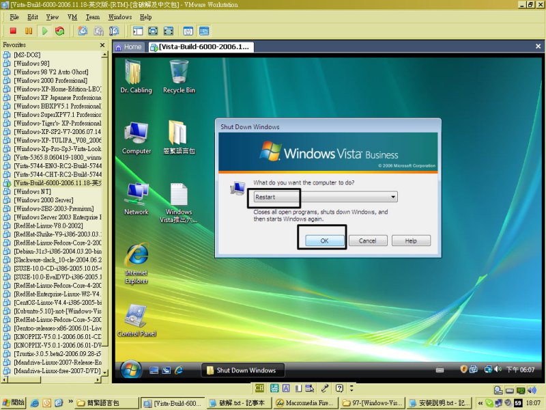Click the red Power Off toolbar icon
The width and height of the screenshot is (546, 410).
point(13,31)
